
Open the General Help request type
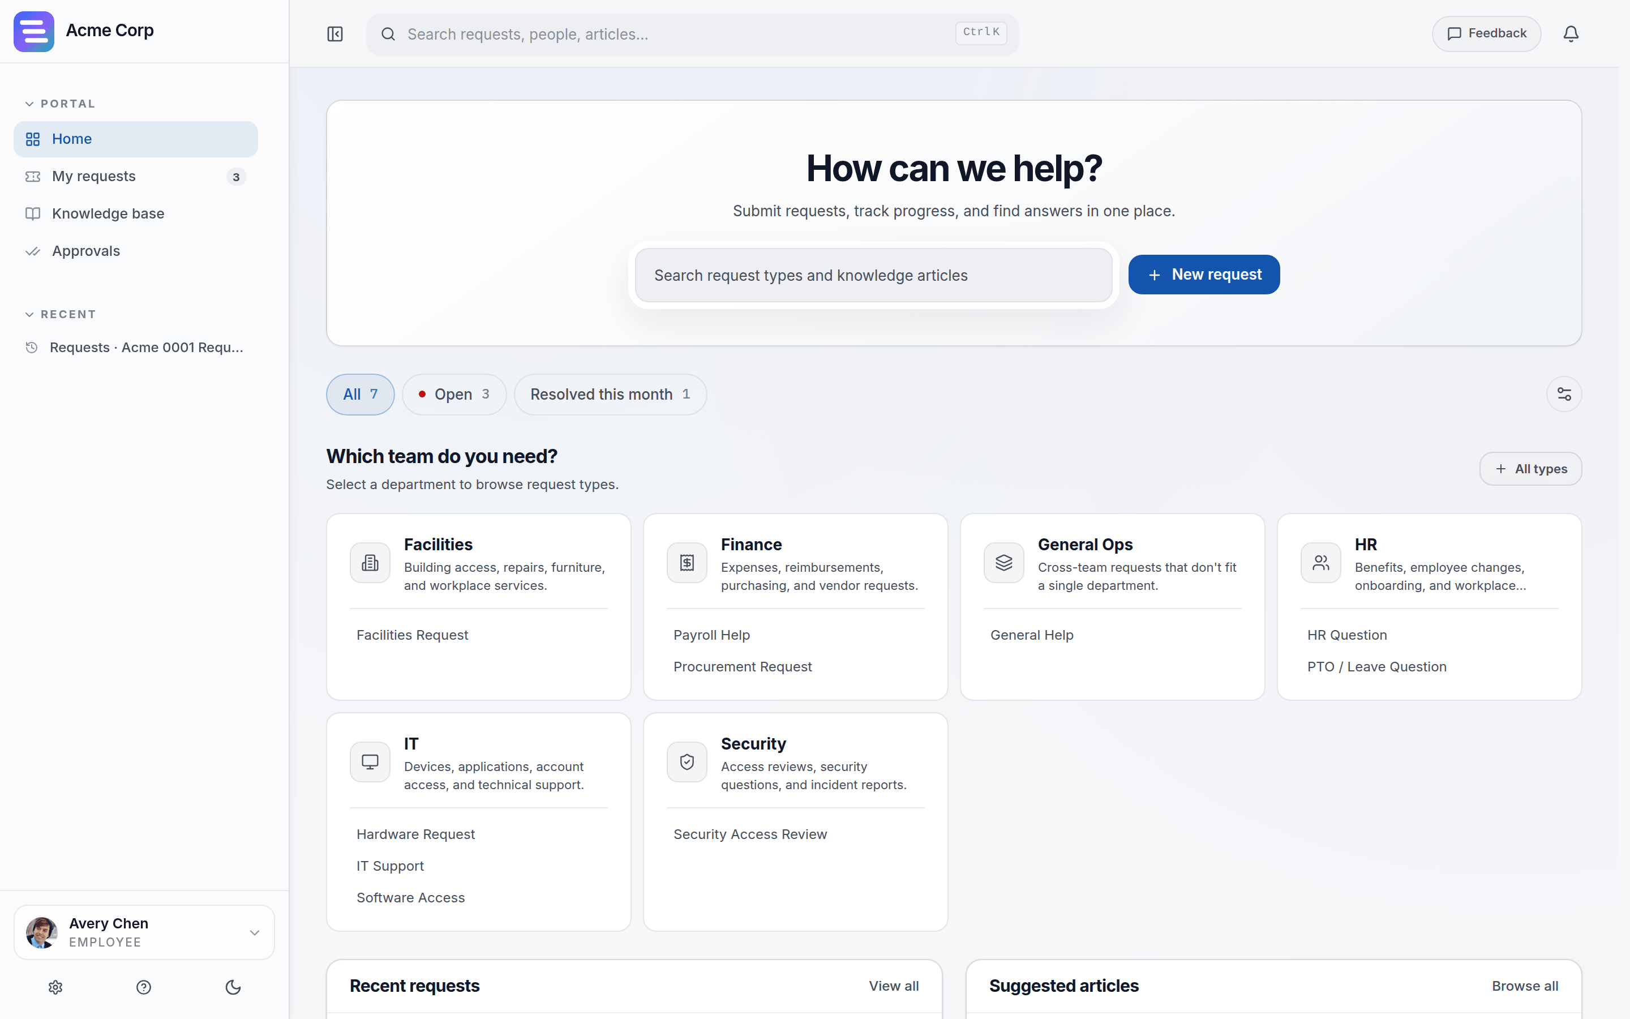(x=1032, y=635)
